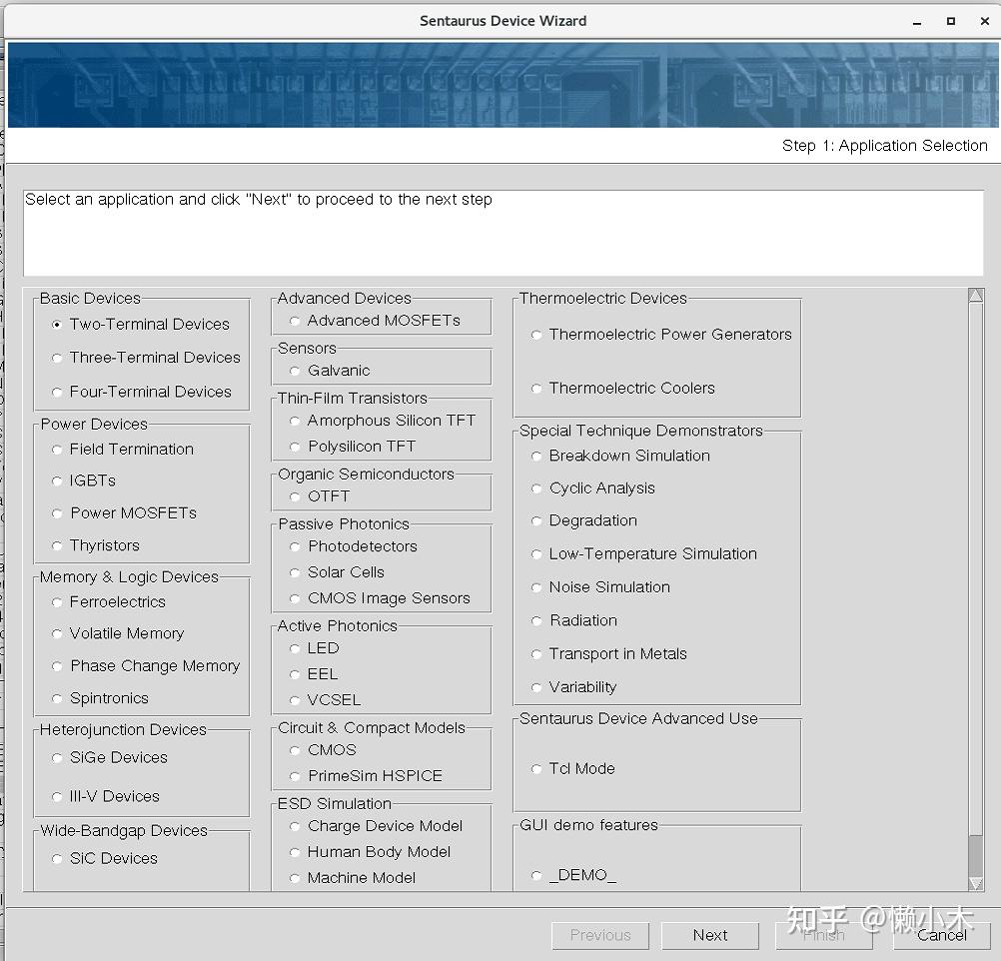Click the Cancel button
1001x961 pixels.
[942, 935]
